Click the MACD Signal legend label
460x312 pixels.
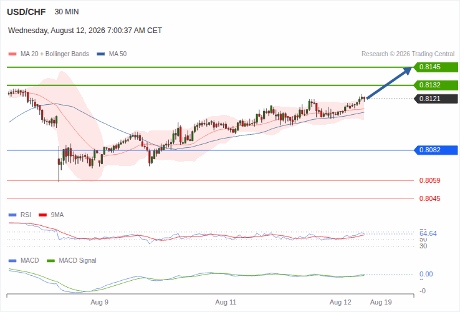pos(77,261)
